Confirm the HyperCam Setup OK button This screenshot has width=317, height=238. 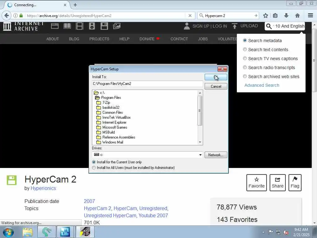[216, 77]
